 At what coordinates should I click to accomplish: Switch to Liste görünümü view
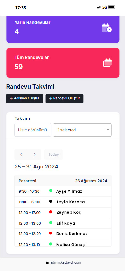pyautogui.click(x=33, y=130)
